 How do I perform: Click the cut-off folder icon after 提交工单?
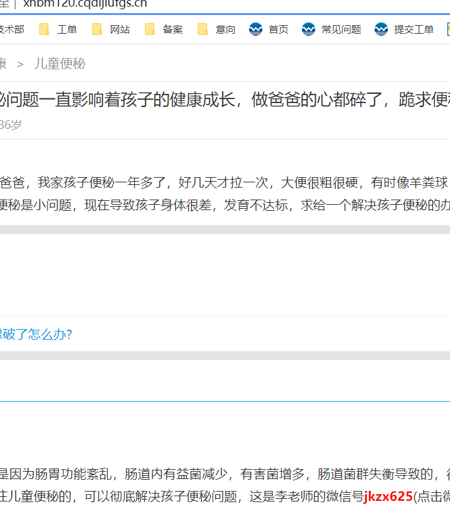pos(447,29)
